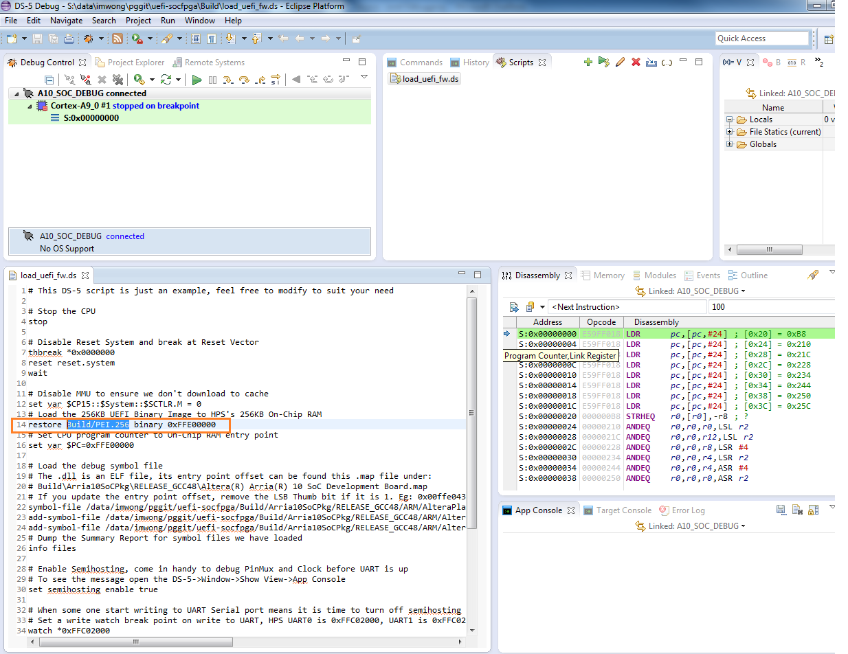Image resolution: width=848 pixels, height=654 pixels.
Task: Expand the Locals tree node
Action: pyautogui.click(x=730, y=120)
